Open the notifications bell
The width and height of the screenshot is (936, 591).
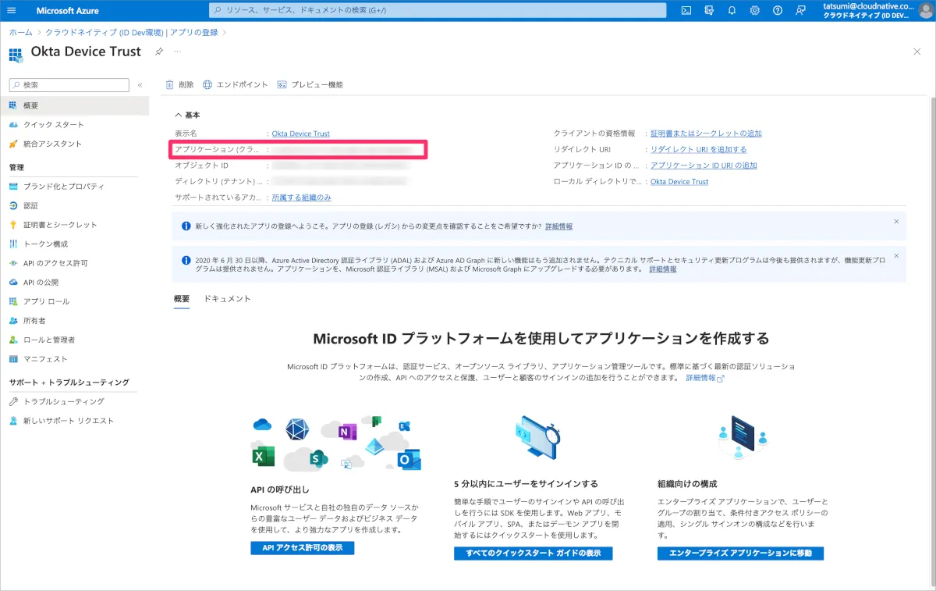(732, 11)
